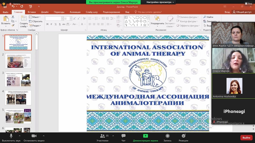Open Раздел section dropdown
The image size is (255, 143).
35,26
